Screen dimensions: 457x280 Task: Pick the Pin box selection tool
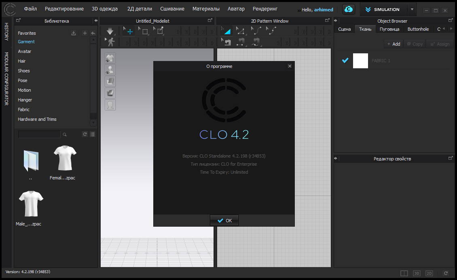click(159, 31)
